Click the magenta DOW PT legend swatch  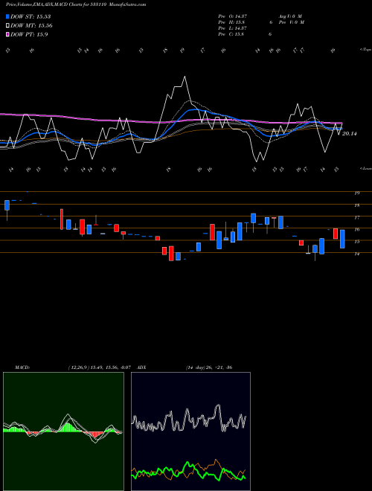7,34
